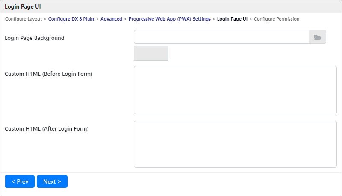
Task: Focus the Custom HTML Before Login Form textarea
Action: point(236,90)
